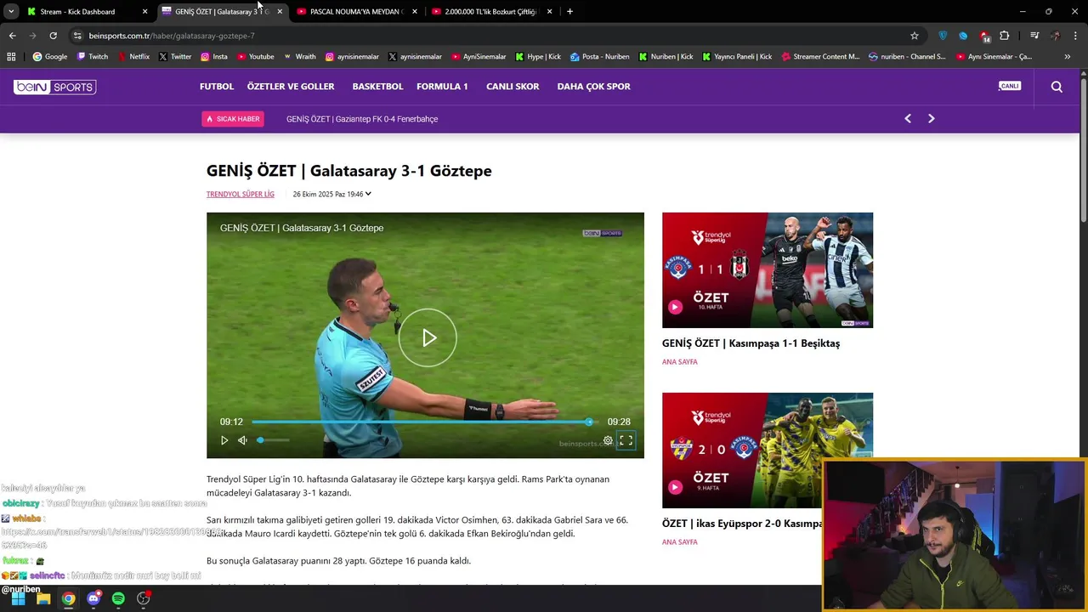
Task: Click the large center play button on video
Action: point(428,338)
